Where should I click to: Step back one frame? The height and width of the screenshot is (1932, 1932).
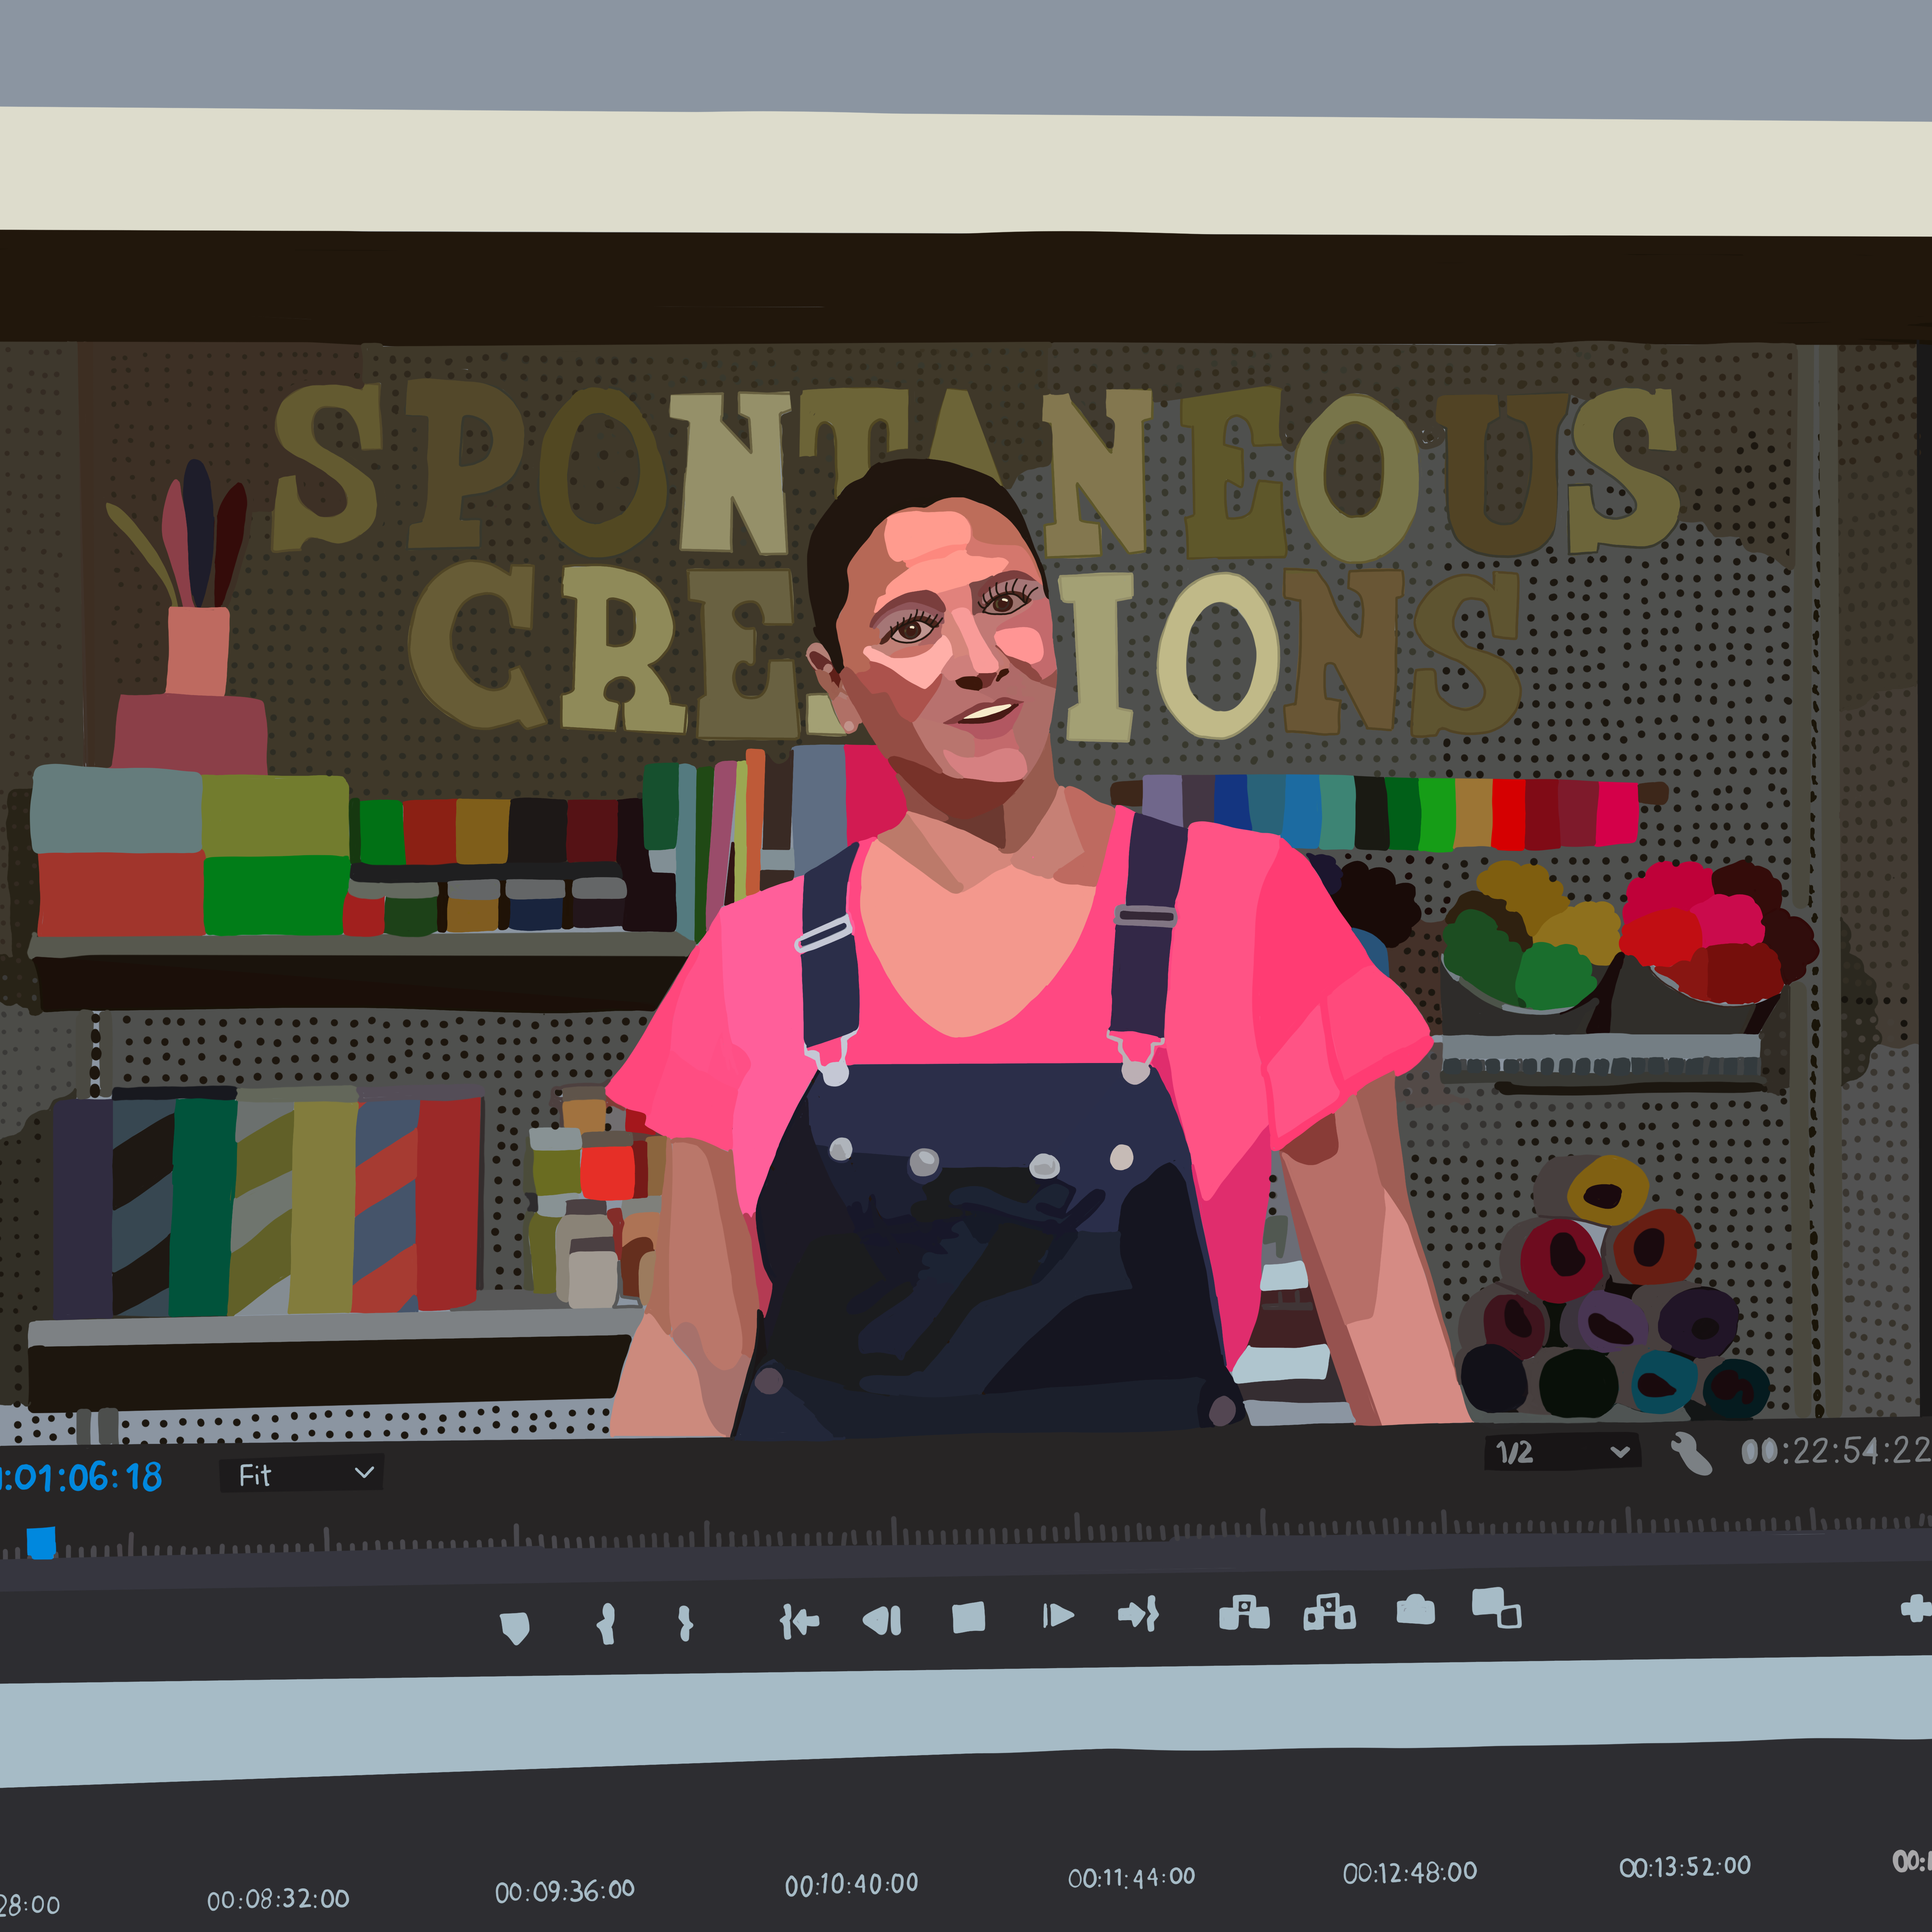[883, 1620]
